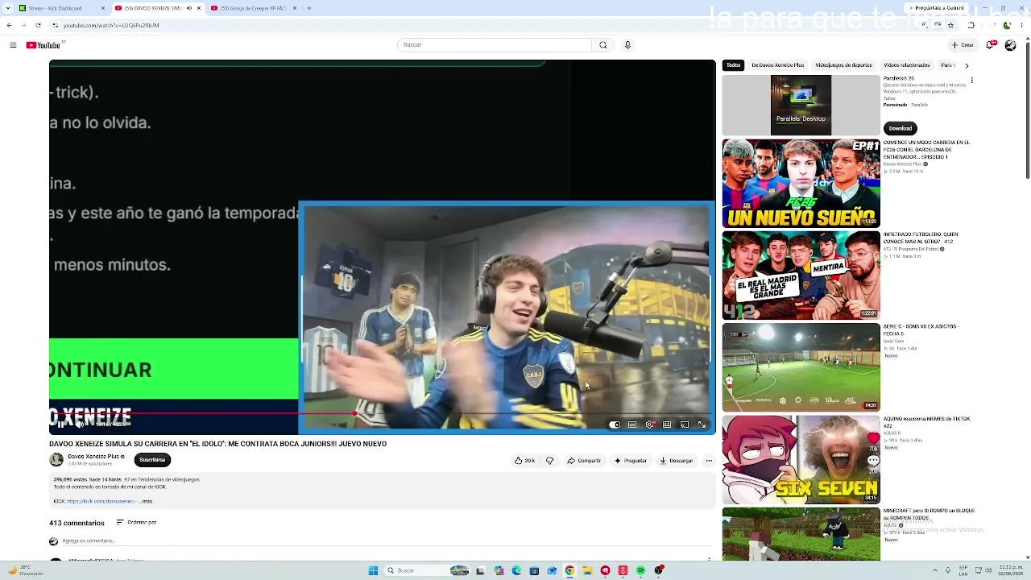
Task: Enter fullscreen in the video player
Action: [x=702, y=425]
